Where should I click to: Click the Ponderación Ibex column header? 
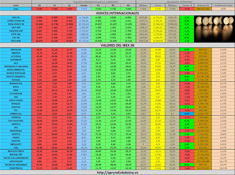pyautogui.click(x=223, y=5)
